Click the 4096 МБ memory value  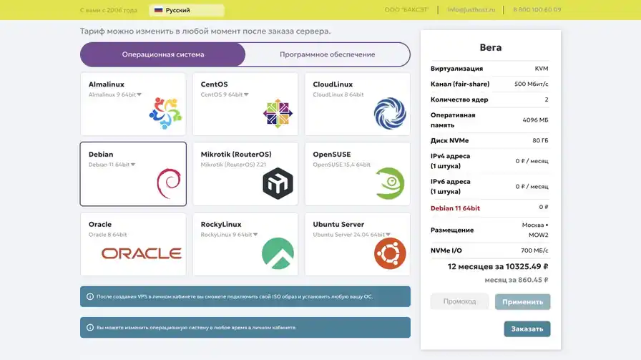[535, 120]
